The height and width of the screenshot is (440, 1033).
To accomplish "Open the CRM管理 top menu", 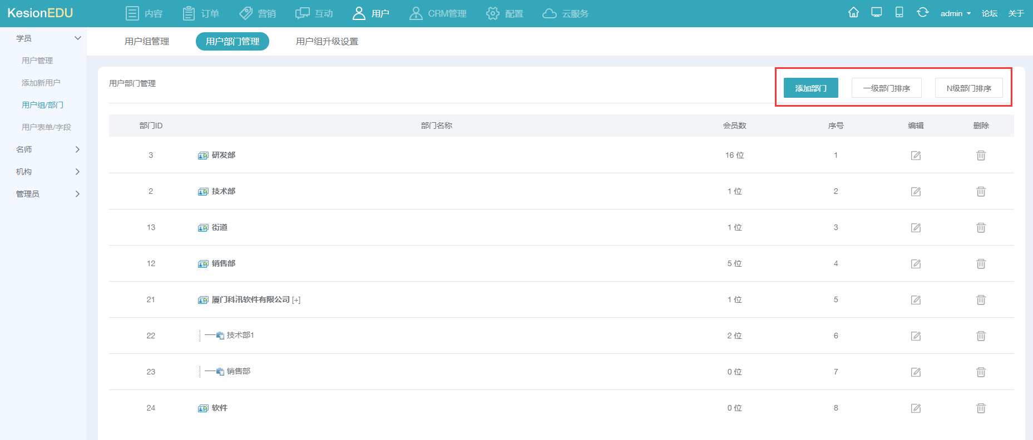I will pos(438,13).
